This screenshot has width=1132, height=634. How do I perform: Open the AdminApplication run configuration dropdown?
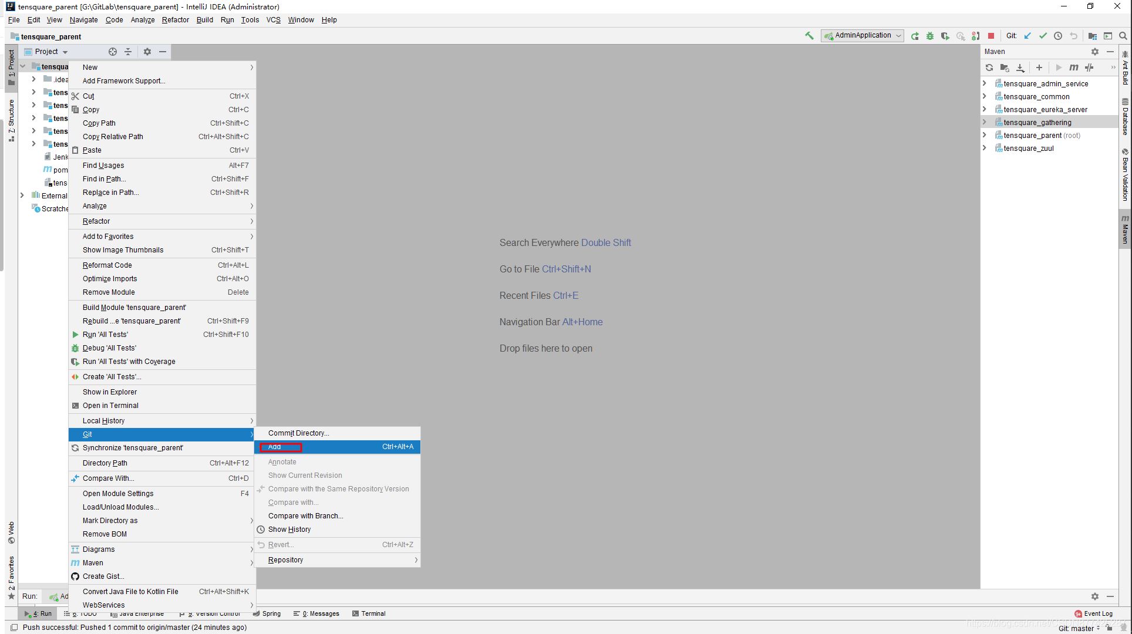point(863,36)
